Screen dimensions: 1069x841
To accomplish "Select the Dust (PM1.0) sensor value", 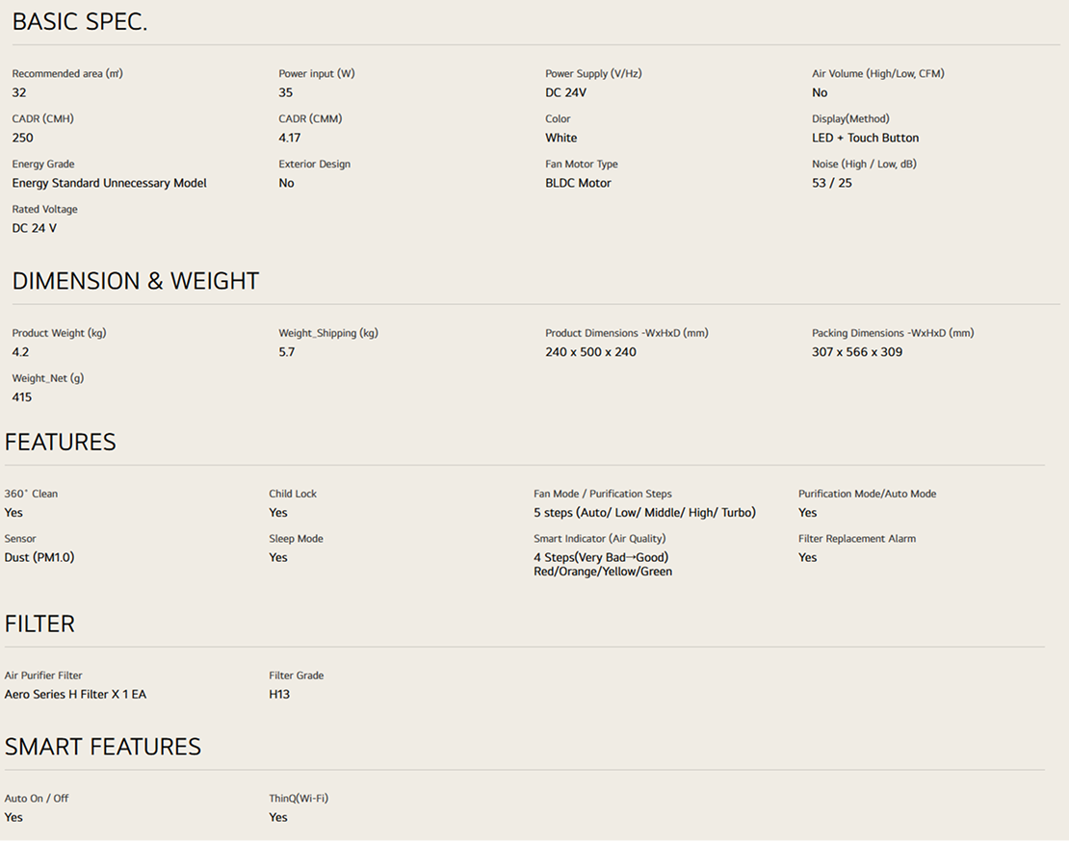I will [x=39, y=558].
